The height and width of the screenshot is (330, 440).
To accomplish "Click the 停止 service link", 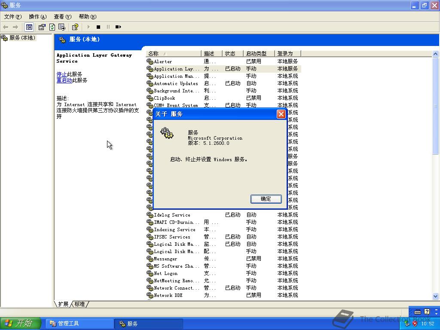I will click(x=61, y=74).
